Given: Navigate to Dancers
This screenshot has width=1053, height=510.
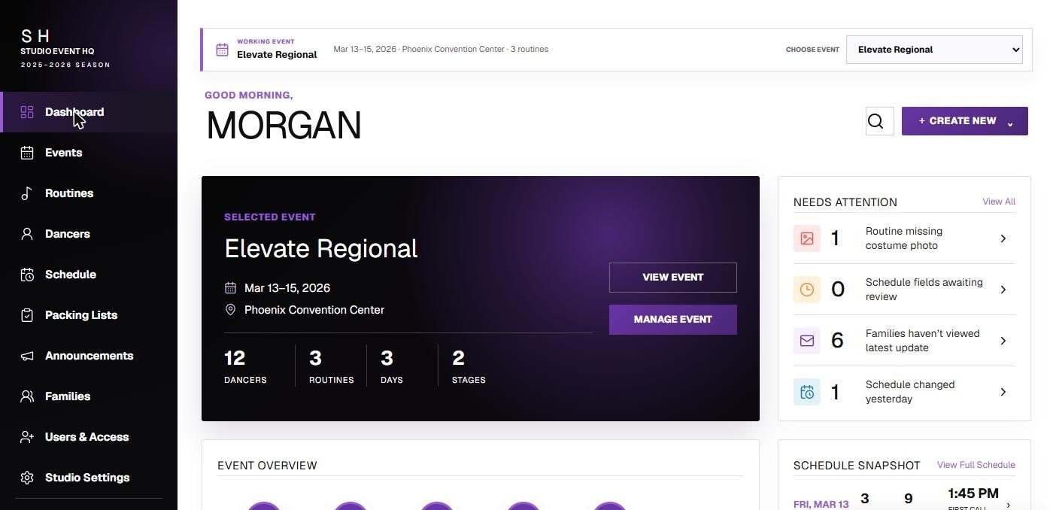Looking at the screenshot, I should point(89,234).
